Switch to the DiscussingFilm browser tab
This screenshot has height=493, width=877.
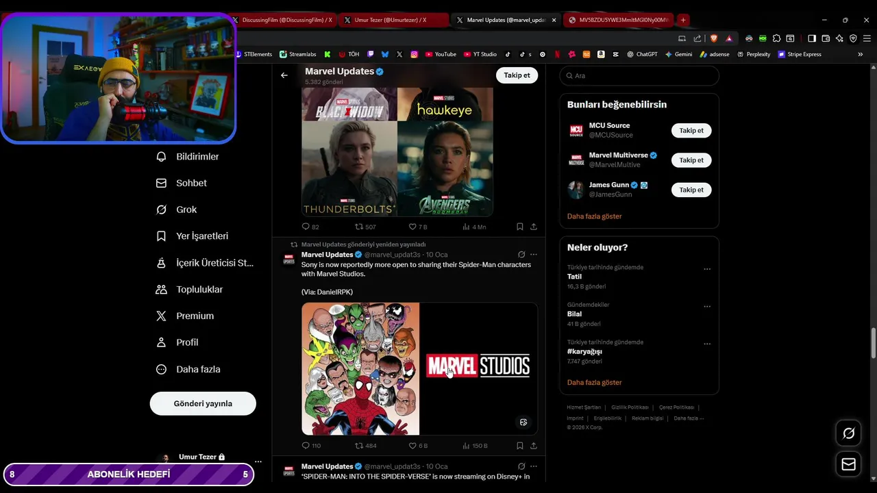(284, 20)
